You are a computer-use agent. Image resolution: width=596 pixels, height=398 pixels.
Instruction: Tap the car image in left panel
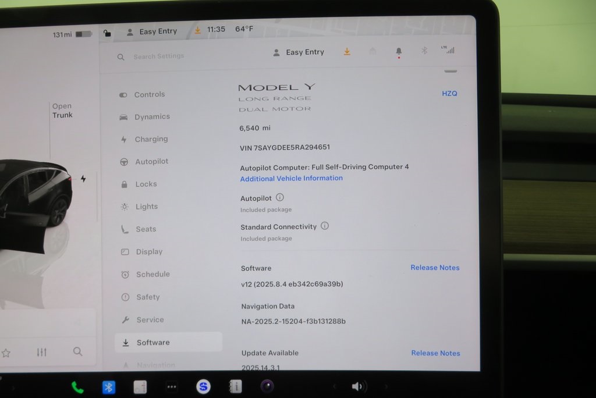[36, 205]
